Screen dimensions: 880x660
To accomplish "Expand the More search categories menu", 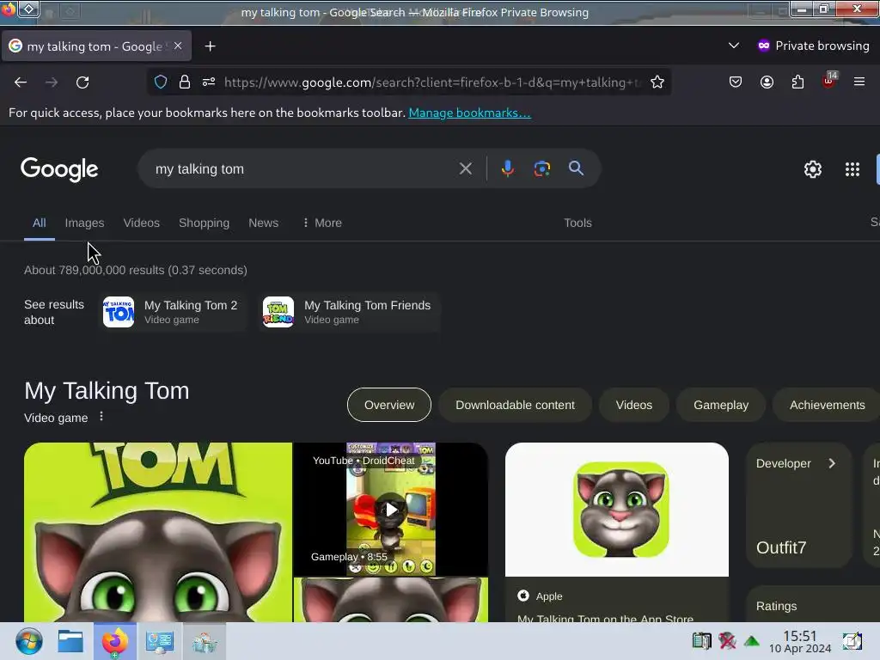I will pos(322,223).
